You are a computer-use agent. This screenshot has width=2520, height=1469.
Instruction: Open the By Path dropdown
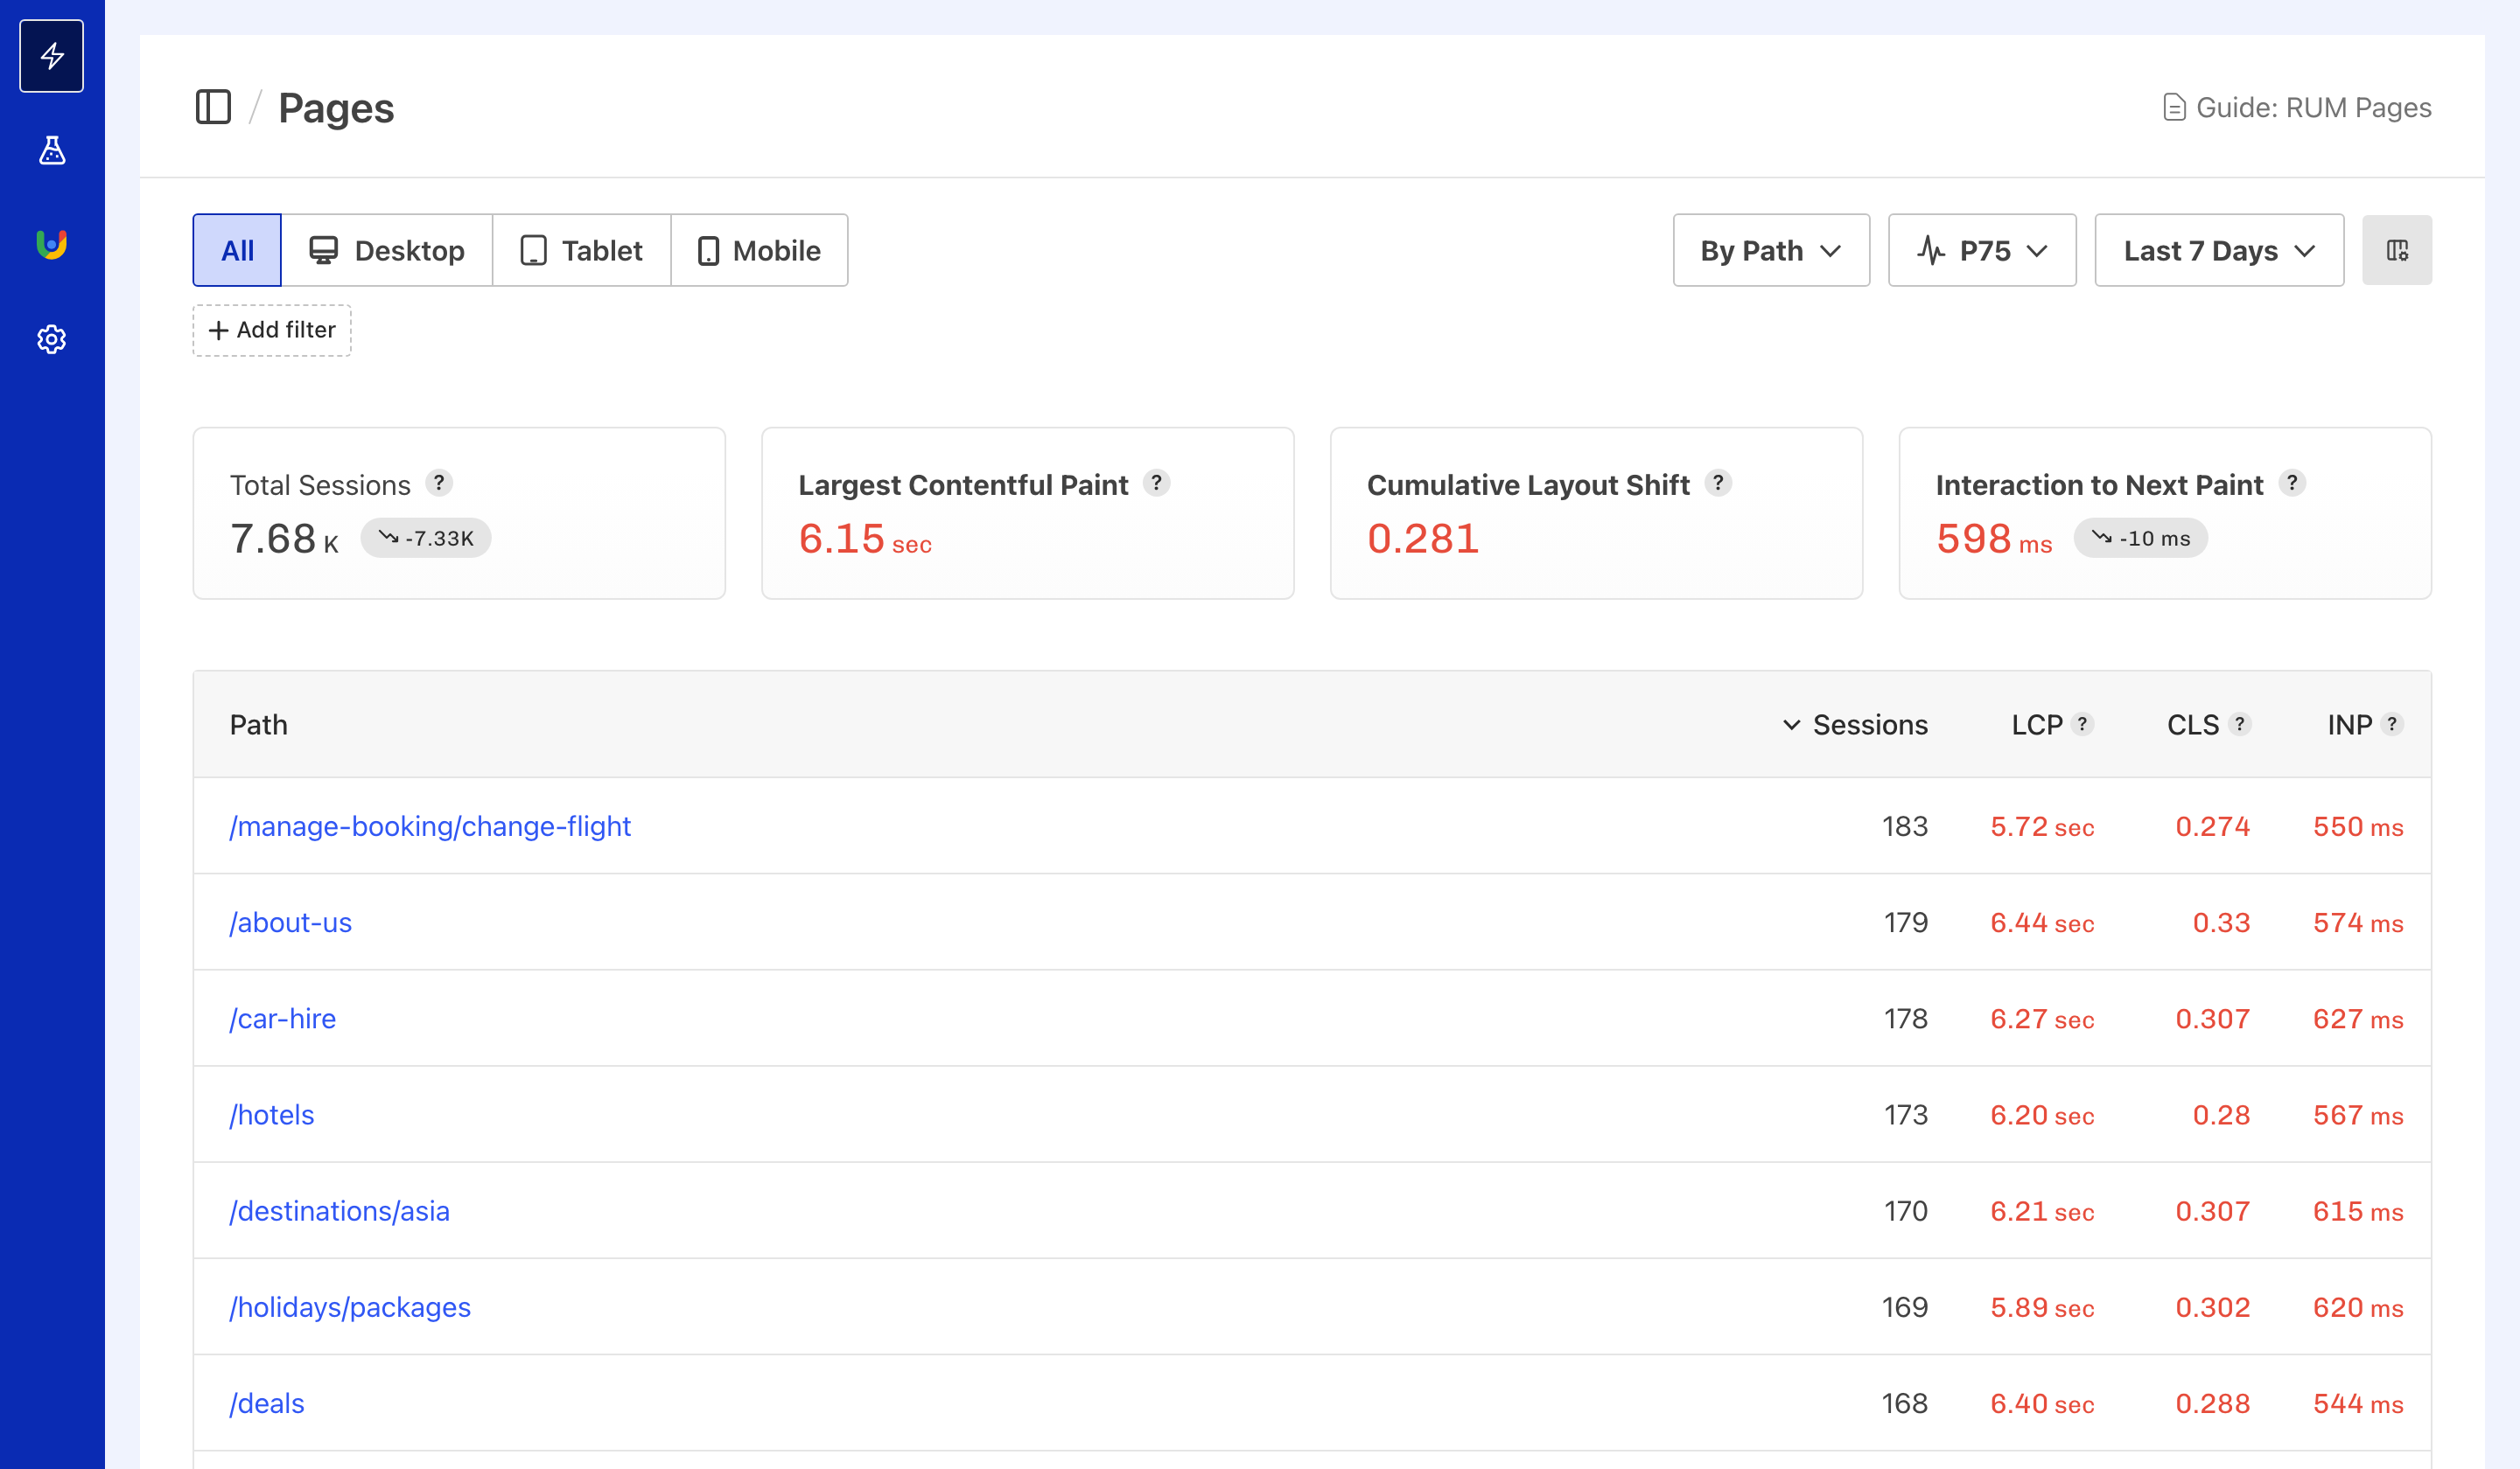(x=1770, y=250)
